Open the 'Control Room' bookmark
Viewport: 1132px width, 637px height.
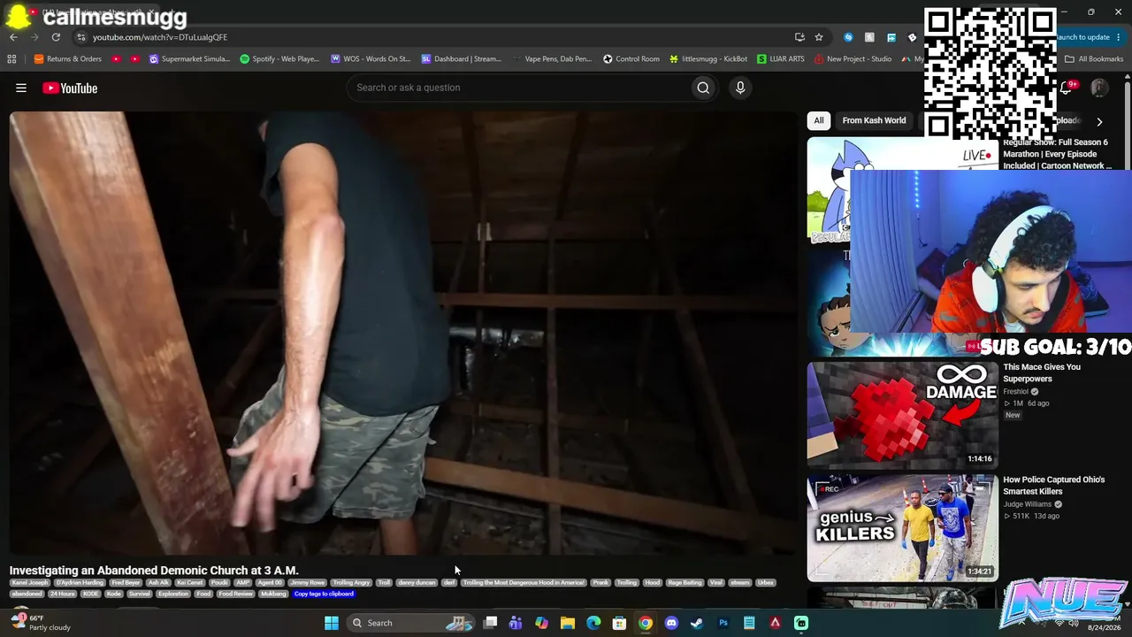point(631,59)
